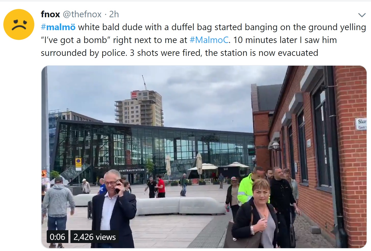Click the man in the red shirt

tap(161, 187)
